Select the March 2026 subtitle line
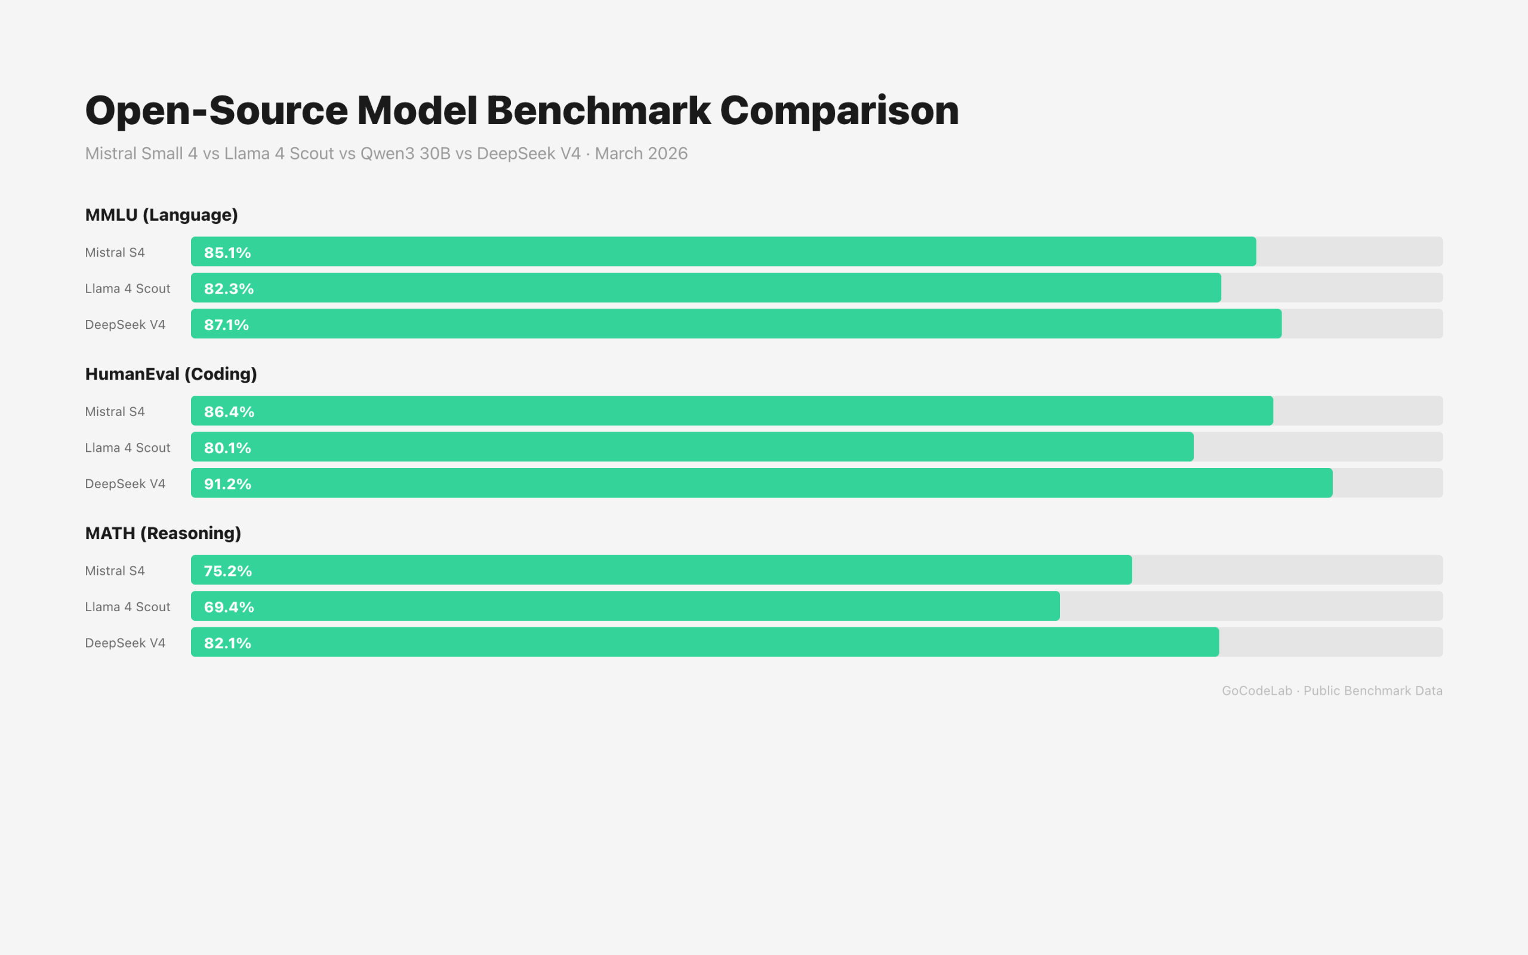 tap(386, 153)
